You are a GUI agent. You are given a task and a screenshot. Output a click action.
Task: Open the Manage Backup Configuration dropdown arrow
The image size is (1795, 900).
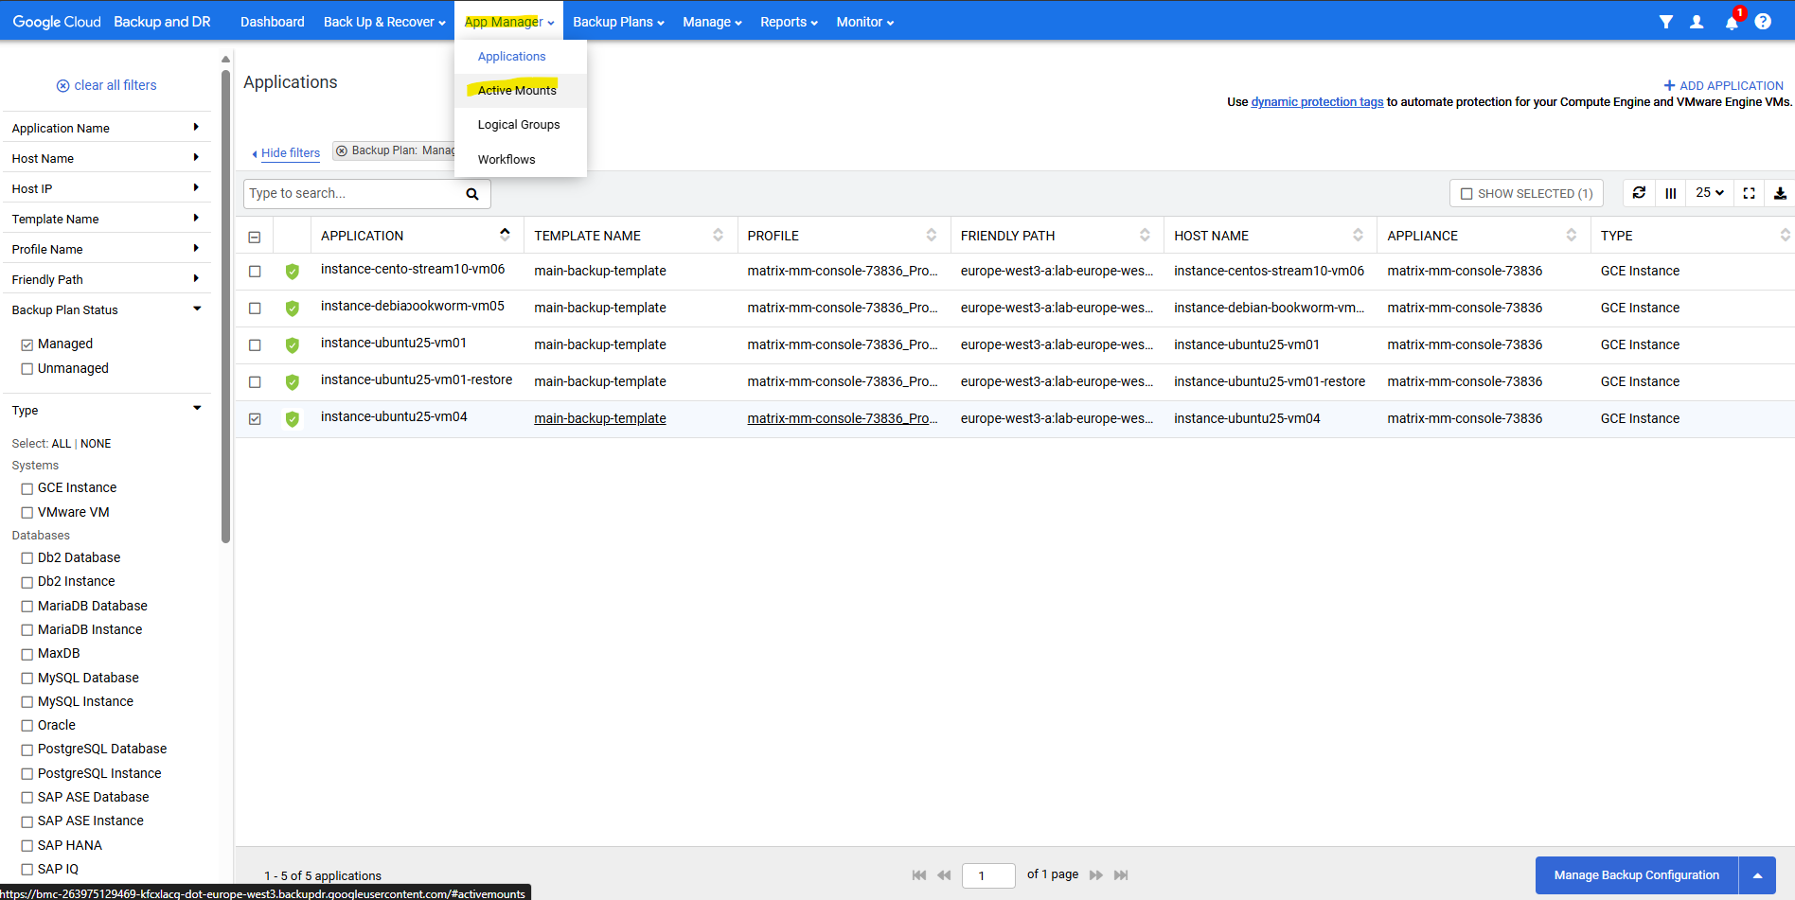(x=1757, y=875)
